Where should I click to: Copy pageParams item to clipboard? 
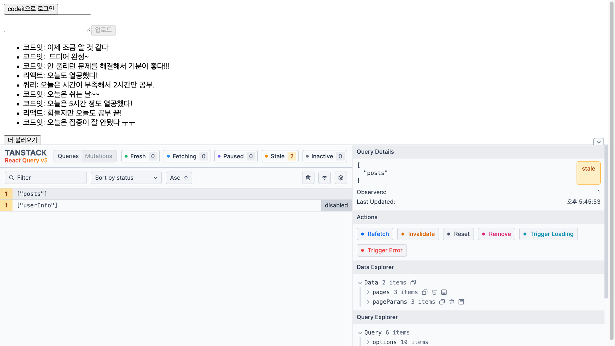442,302
